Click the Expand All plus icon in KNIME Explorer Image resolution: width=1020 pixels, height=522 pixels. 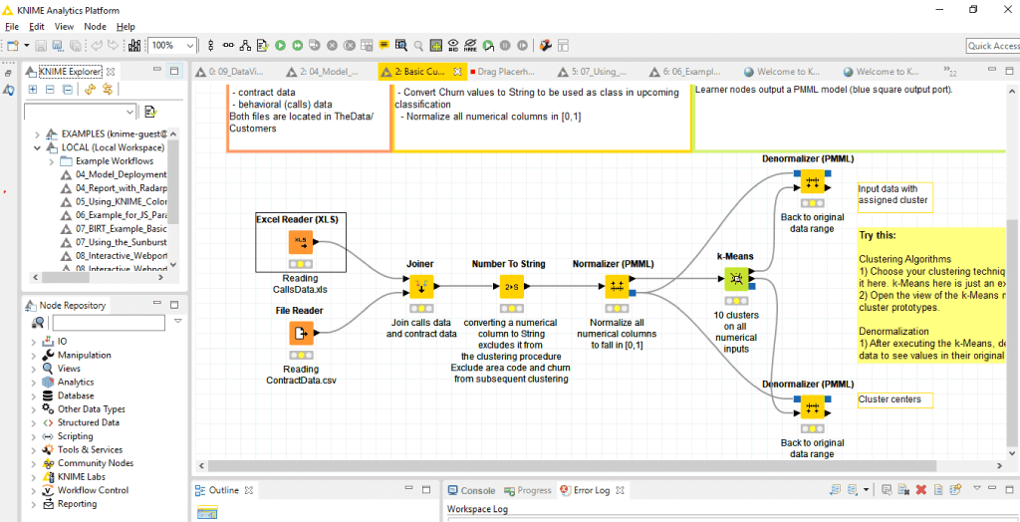pos(33,90)
